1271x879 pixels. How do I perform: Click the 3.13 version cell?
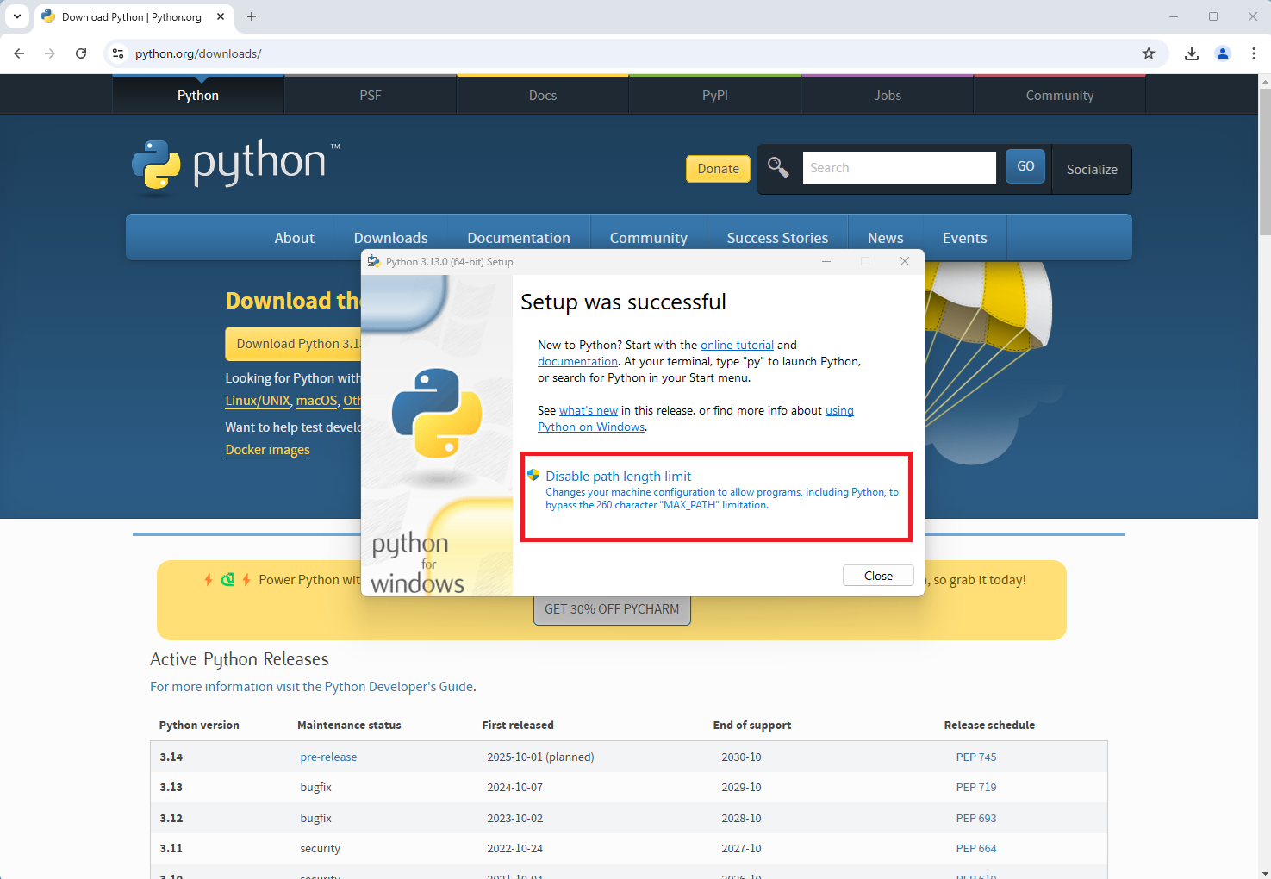(171, 787)
